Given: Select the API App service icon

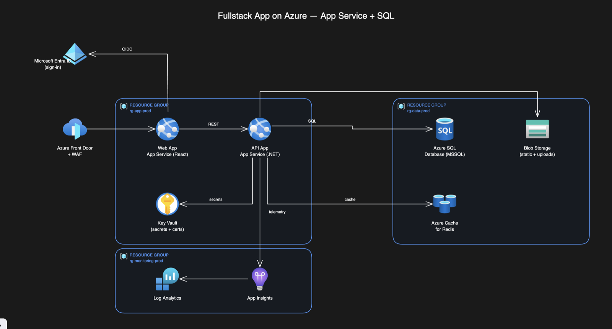Looking at the screenshot, I should pyautogui.click(x=260, y=129).
